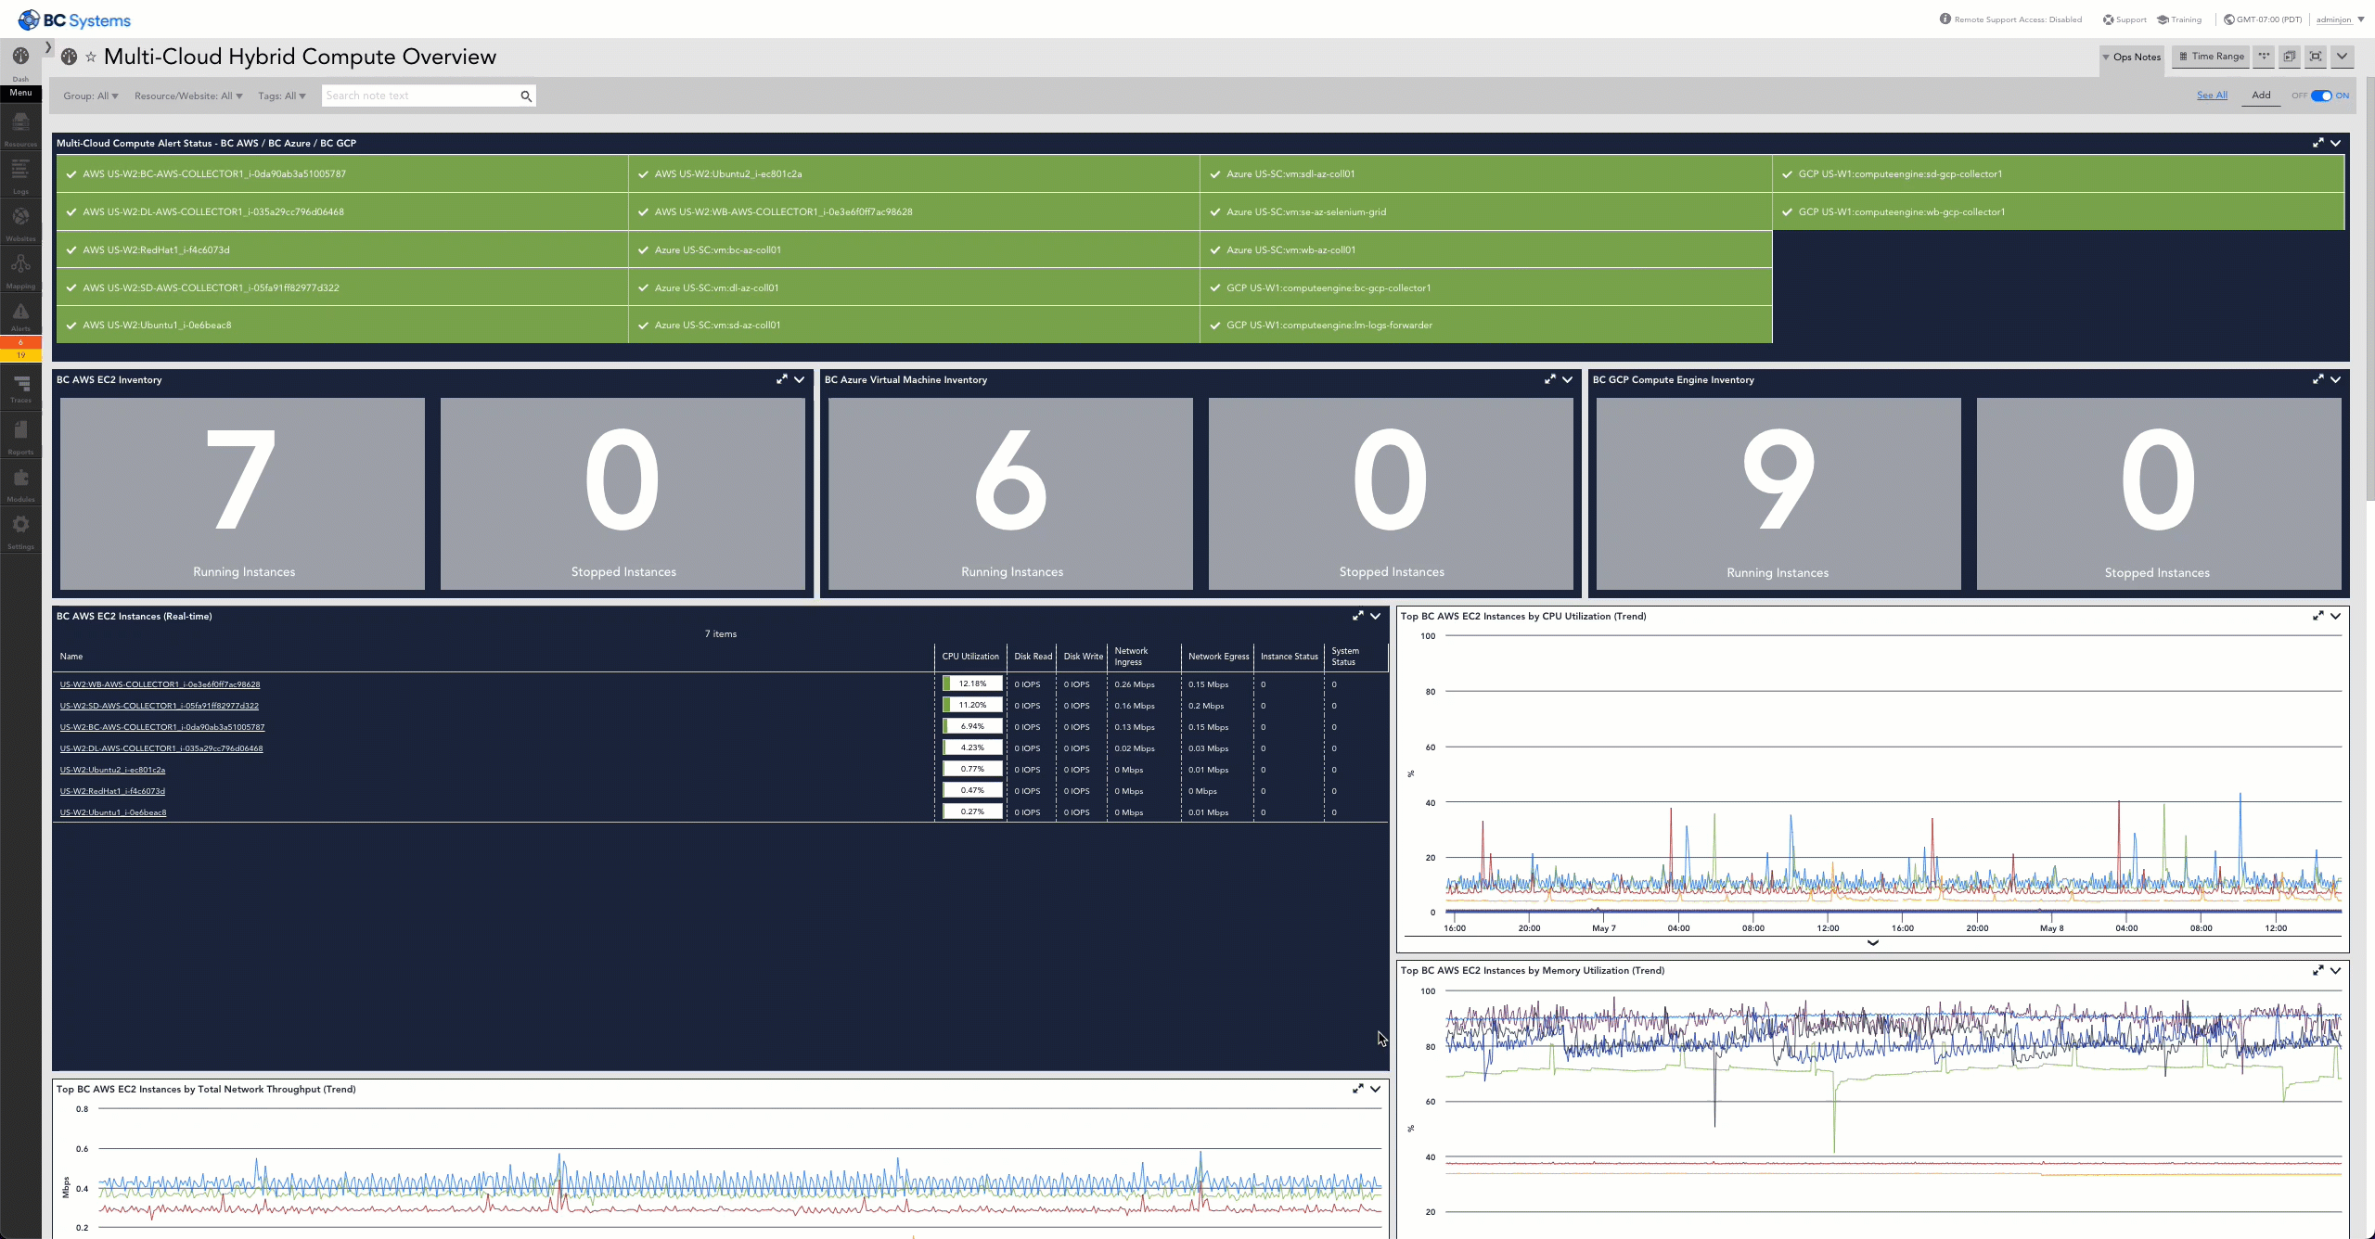Image resolution: width=2375 pixels, height=1239 pixels.
Task: Open US-W2:WB-AWS-COLLECTOR1 instance link
Action: tap(160, 684)
